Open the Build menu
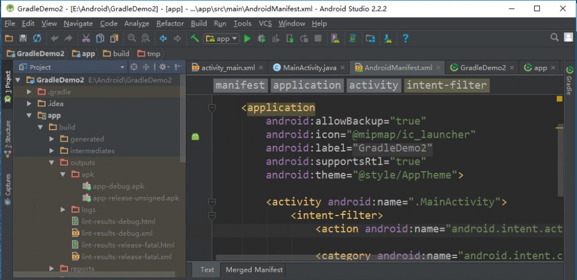Screen dimensions: 577x280 coord(198,24)
